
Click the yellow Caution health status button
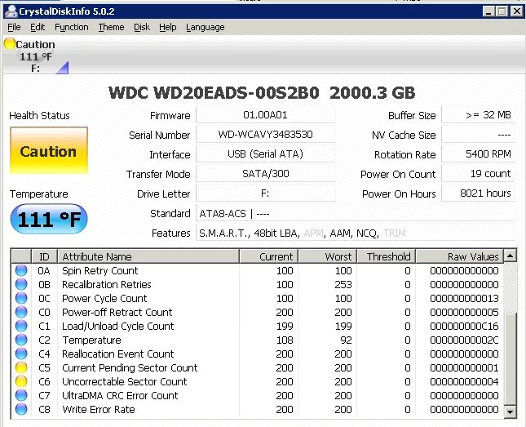point(49,150)
